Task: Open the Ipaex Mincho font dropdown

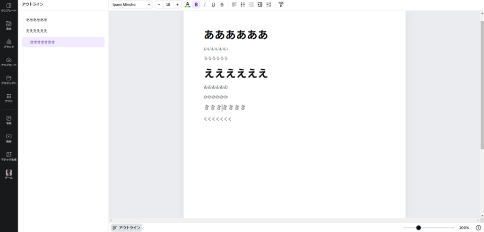Action: (132, 5)
